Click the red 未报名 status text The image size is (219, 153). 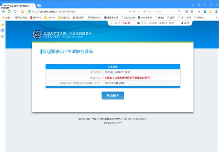coord(128,78)
